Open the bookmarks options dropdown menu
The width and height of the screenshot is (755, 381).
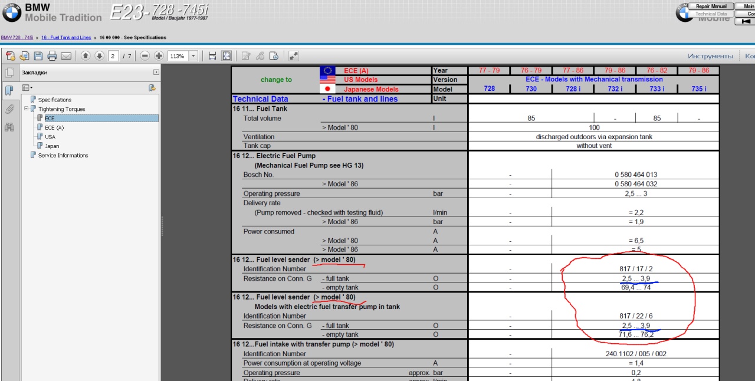coord(27,88)
